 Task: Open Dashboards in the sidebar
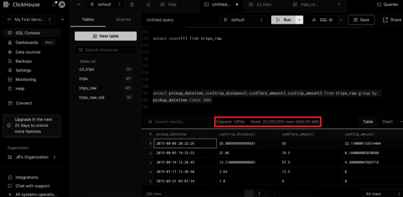coord(32,43)
